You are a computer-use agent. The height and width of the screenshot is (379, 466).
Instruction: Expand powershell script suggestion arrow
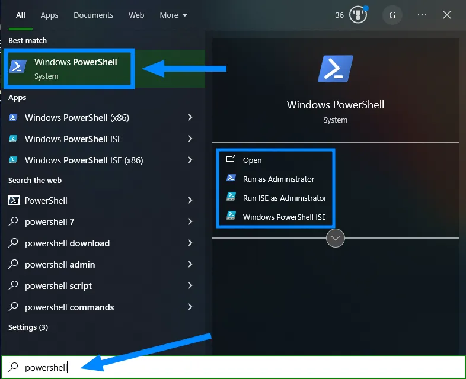pos(190,286)
